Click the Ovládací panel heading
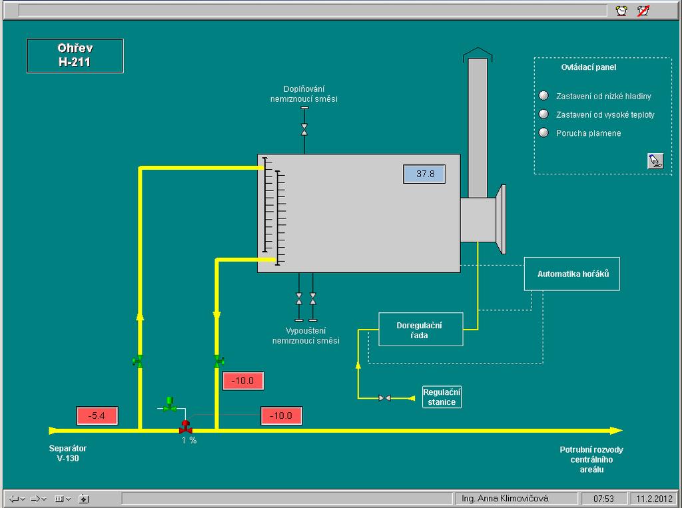This screenshot has width=682, height=508. (x=589, y=67)
